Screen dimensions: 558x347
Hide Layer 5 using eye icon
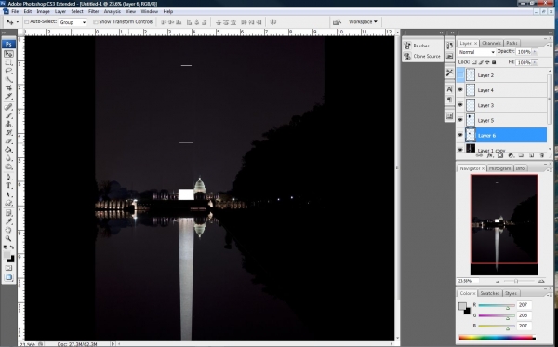(460, 120)
